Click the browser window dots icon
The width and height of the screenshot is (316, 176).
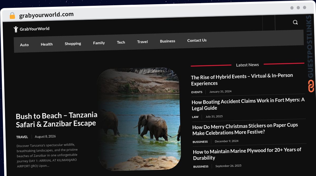[298, 8]
